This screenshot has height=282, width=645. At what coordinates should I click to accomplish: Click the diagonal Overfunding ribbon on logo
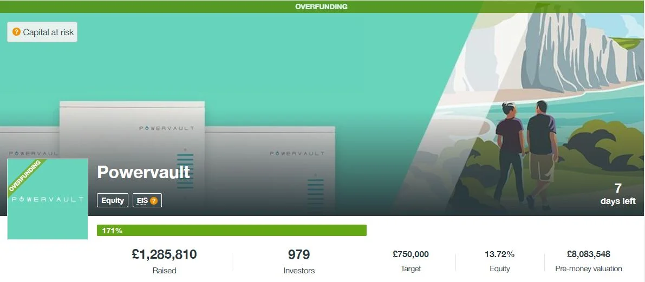click(25, 175)
